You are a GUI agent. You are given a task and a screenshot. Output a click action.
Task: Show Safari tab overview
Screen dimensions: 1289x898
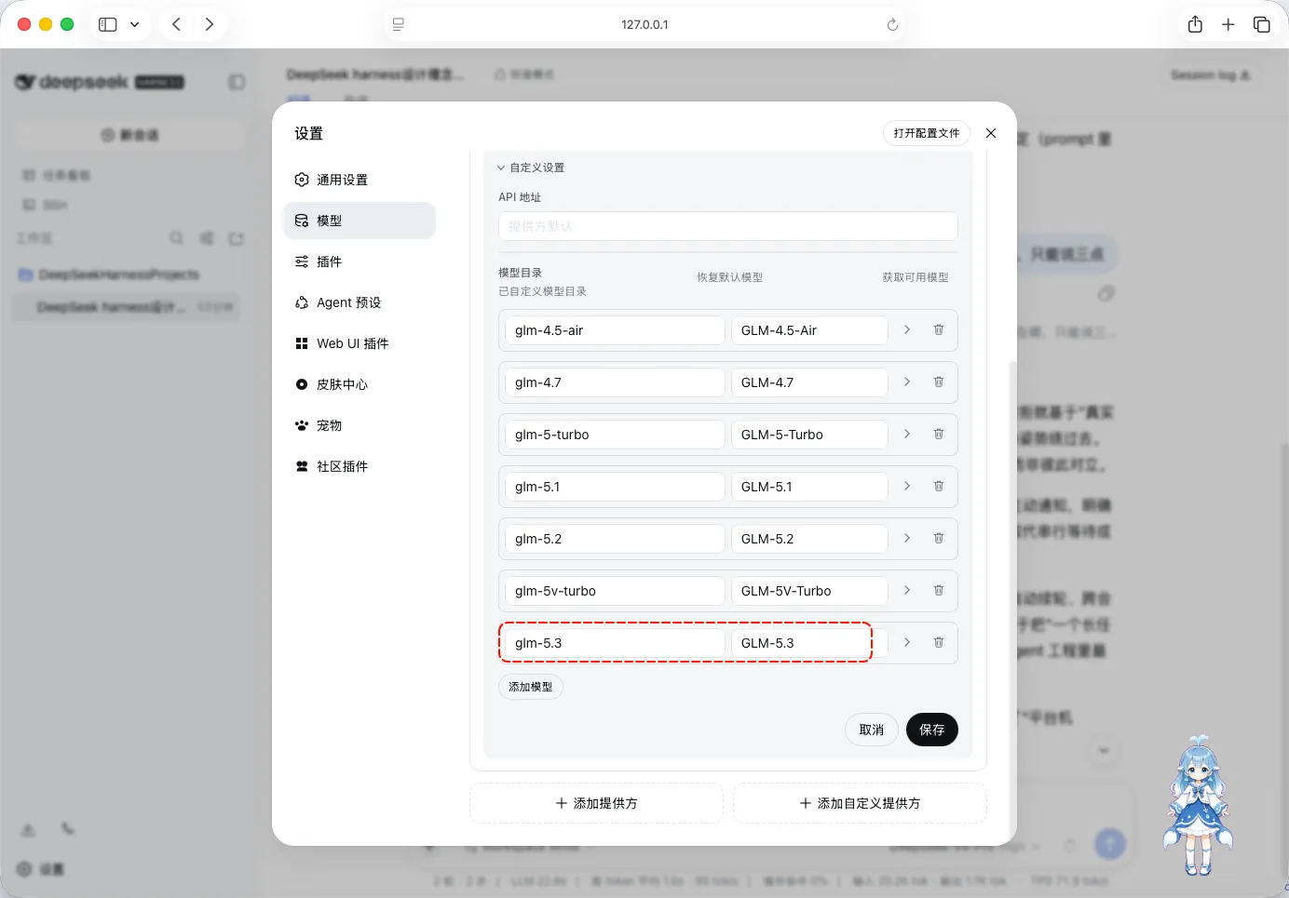click(1262, 24)
